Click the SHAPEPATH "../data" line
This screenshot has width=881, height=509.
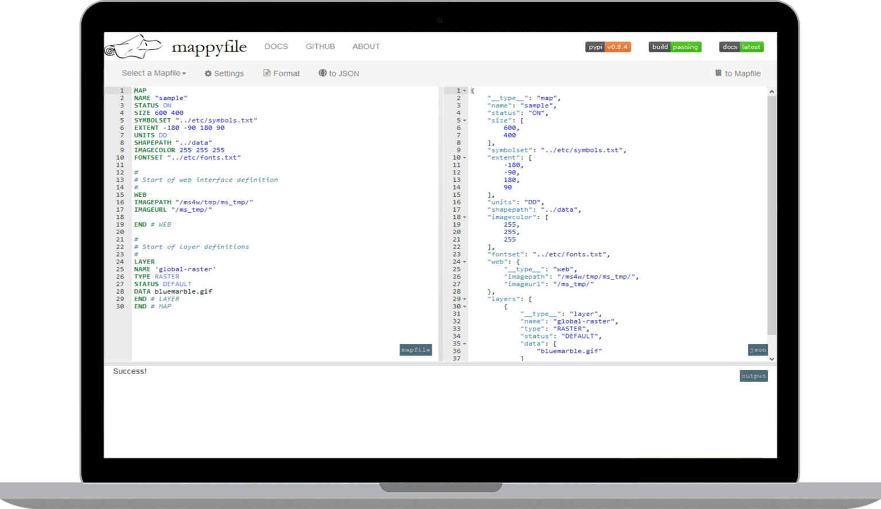coord(173,143)
